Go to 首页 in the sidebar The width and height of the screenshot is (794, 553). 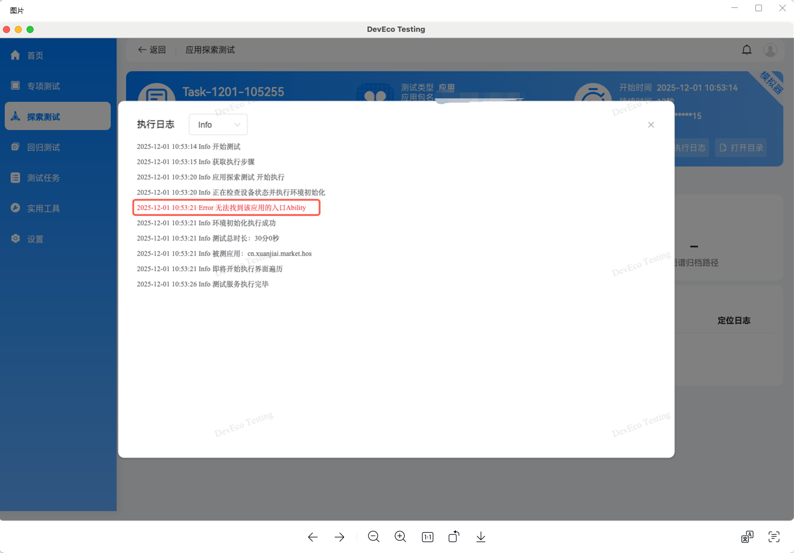pyautogui.click(x=35, y=55)
